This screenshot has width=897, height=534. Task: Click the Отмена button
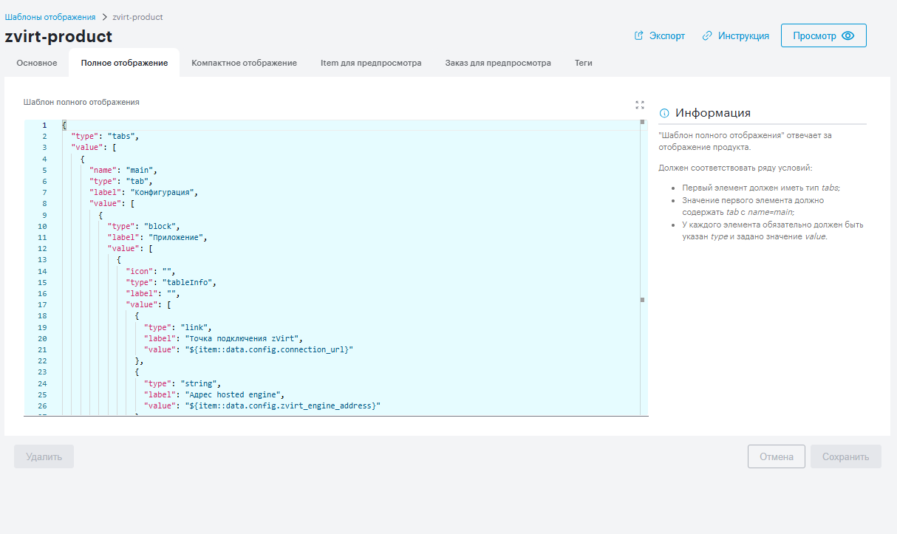(x=776, y=456)
